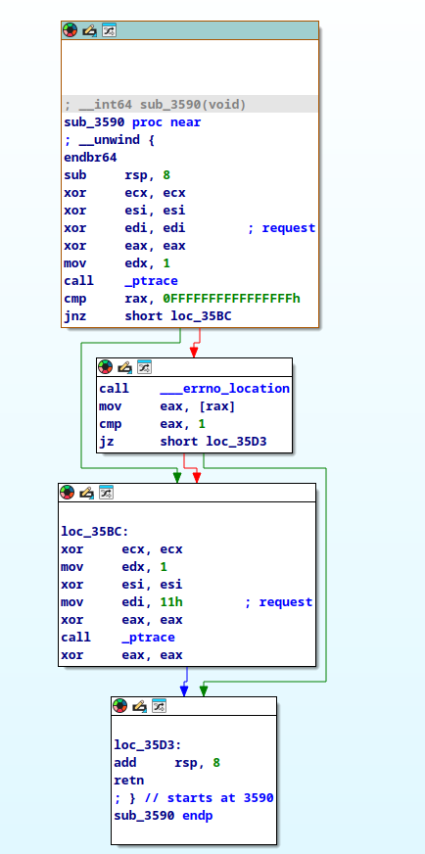Click _ptrace call in first block
425x854 pixels.
point(151,280)
